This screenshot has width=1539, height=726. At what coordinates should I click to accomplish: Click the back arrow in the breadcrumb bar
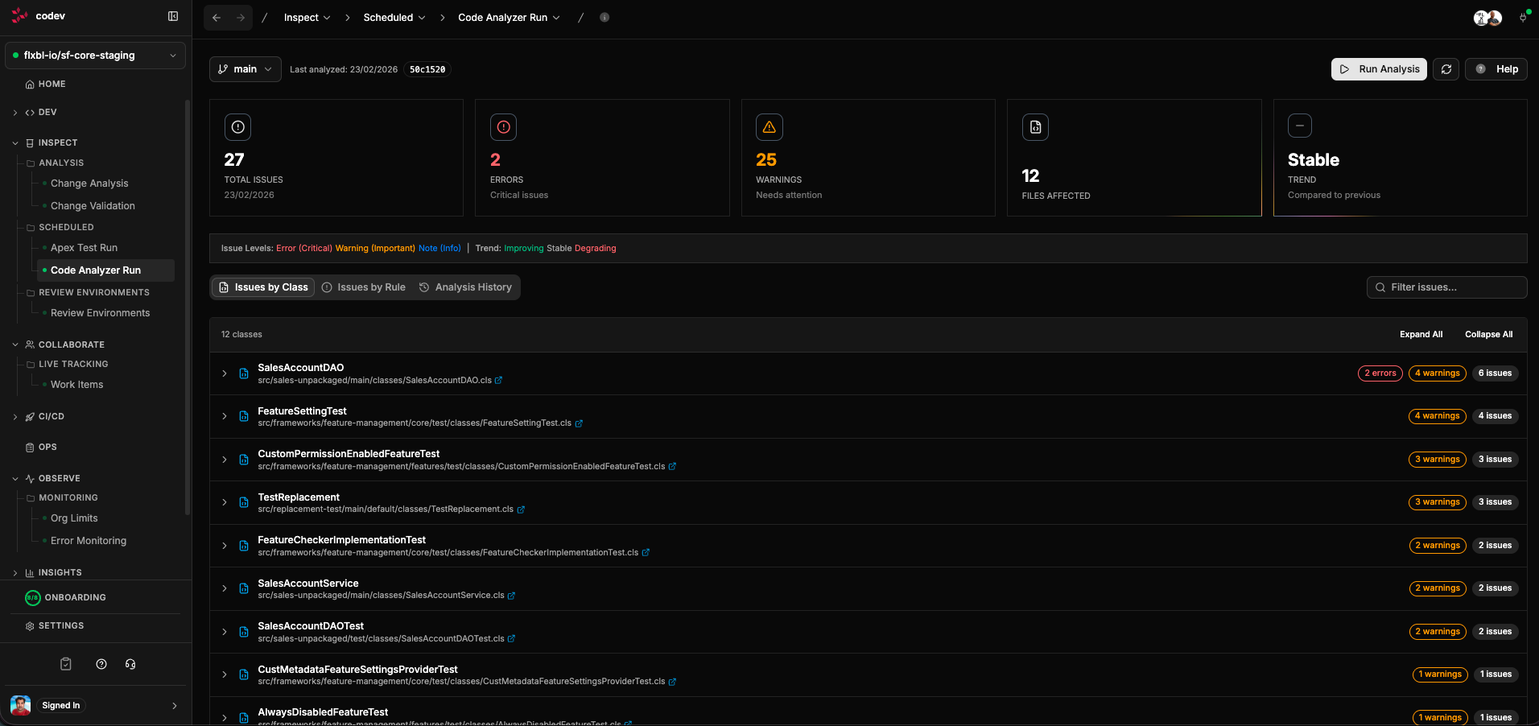[x=216, y=17]
